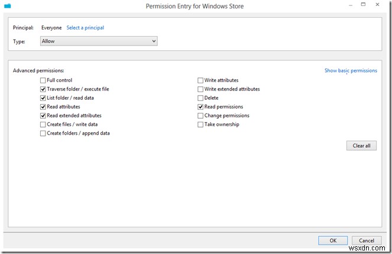Enable Create files / write data
392x254 pixels.
coord(43,125)
